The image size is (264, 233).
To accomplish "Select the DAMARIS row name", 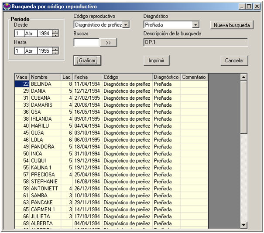I will point(45,105).
